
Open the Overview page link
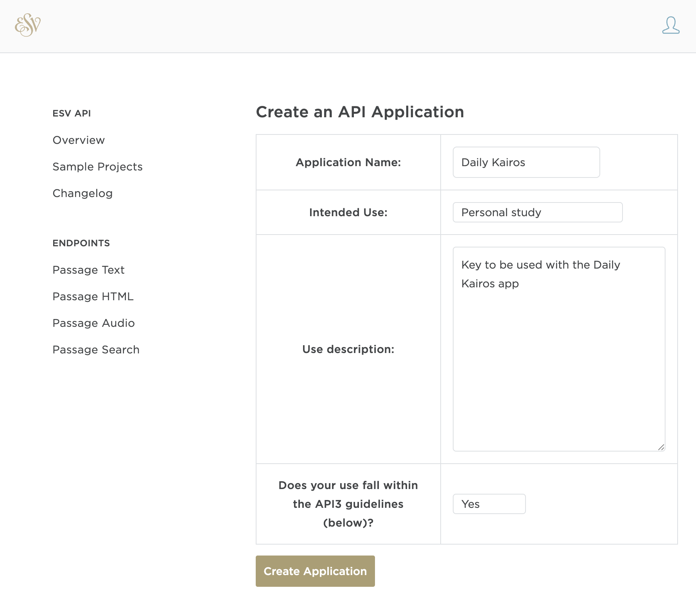[x=79, y=140]
